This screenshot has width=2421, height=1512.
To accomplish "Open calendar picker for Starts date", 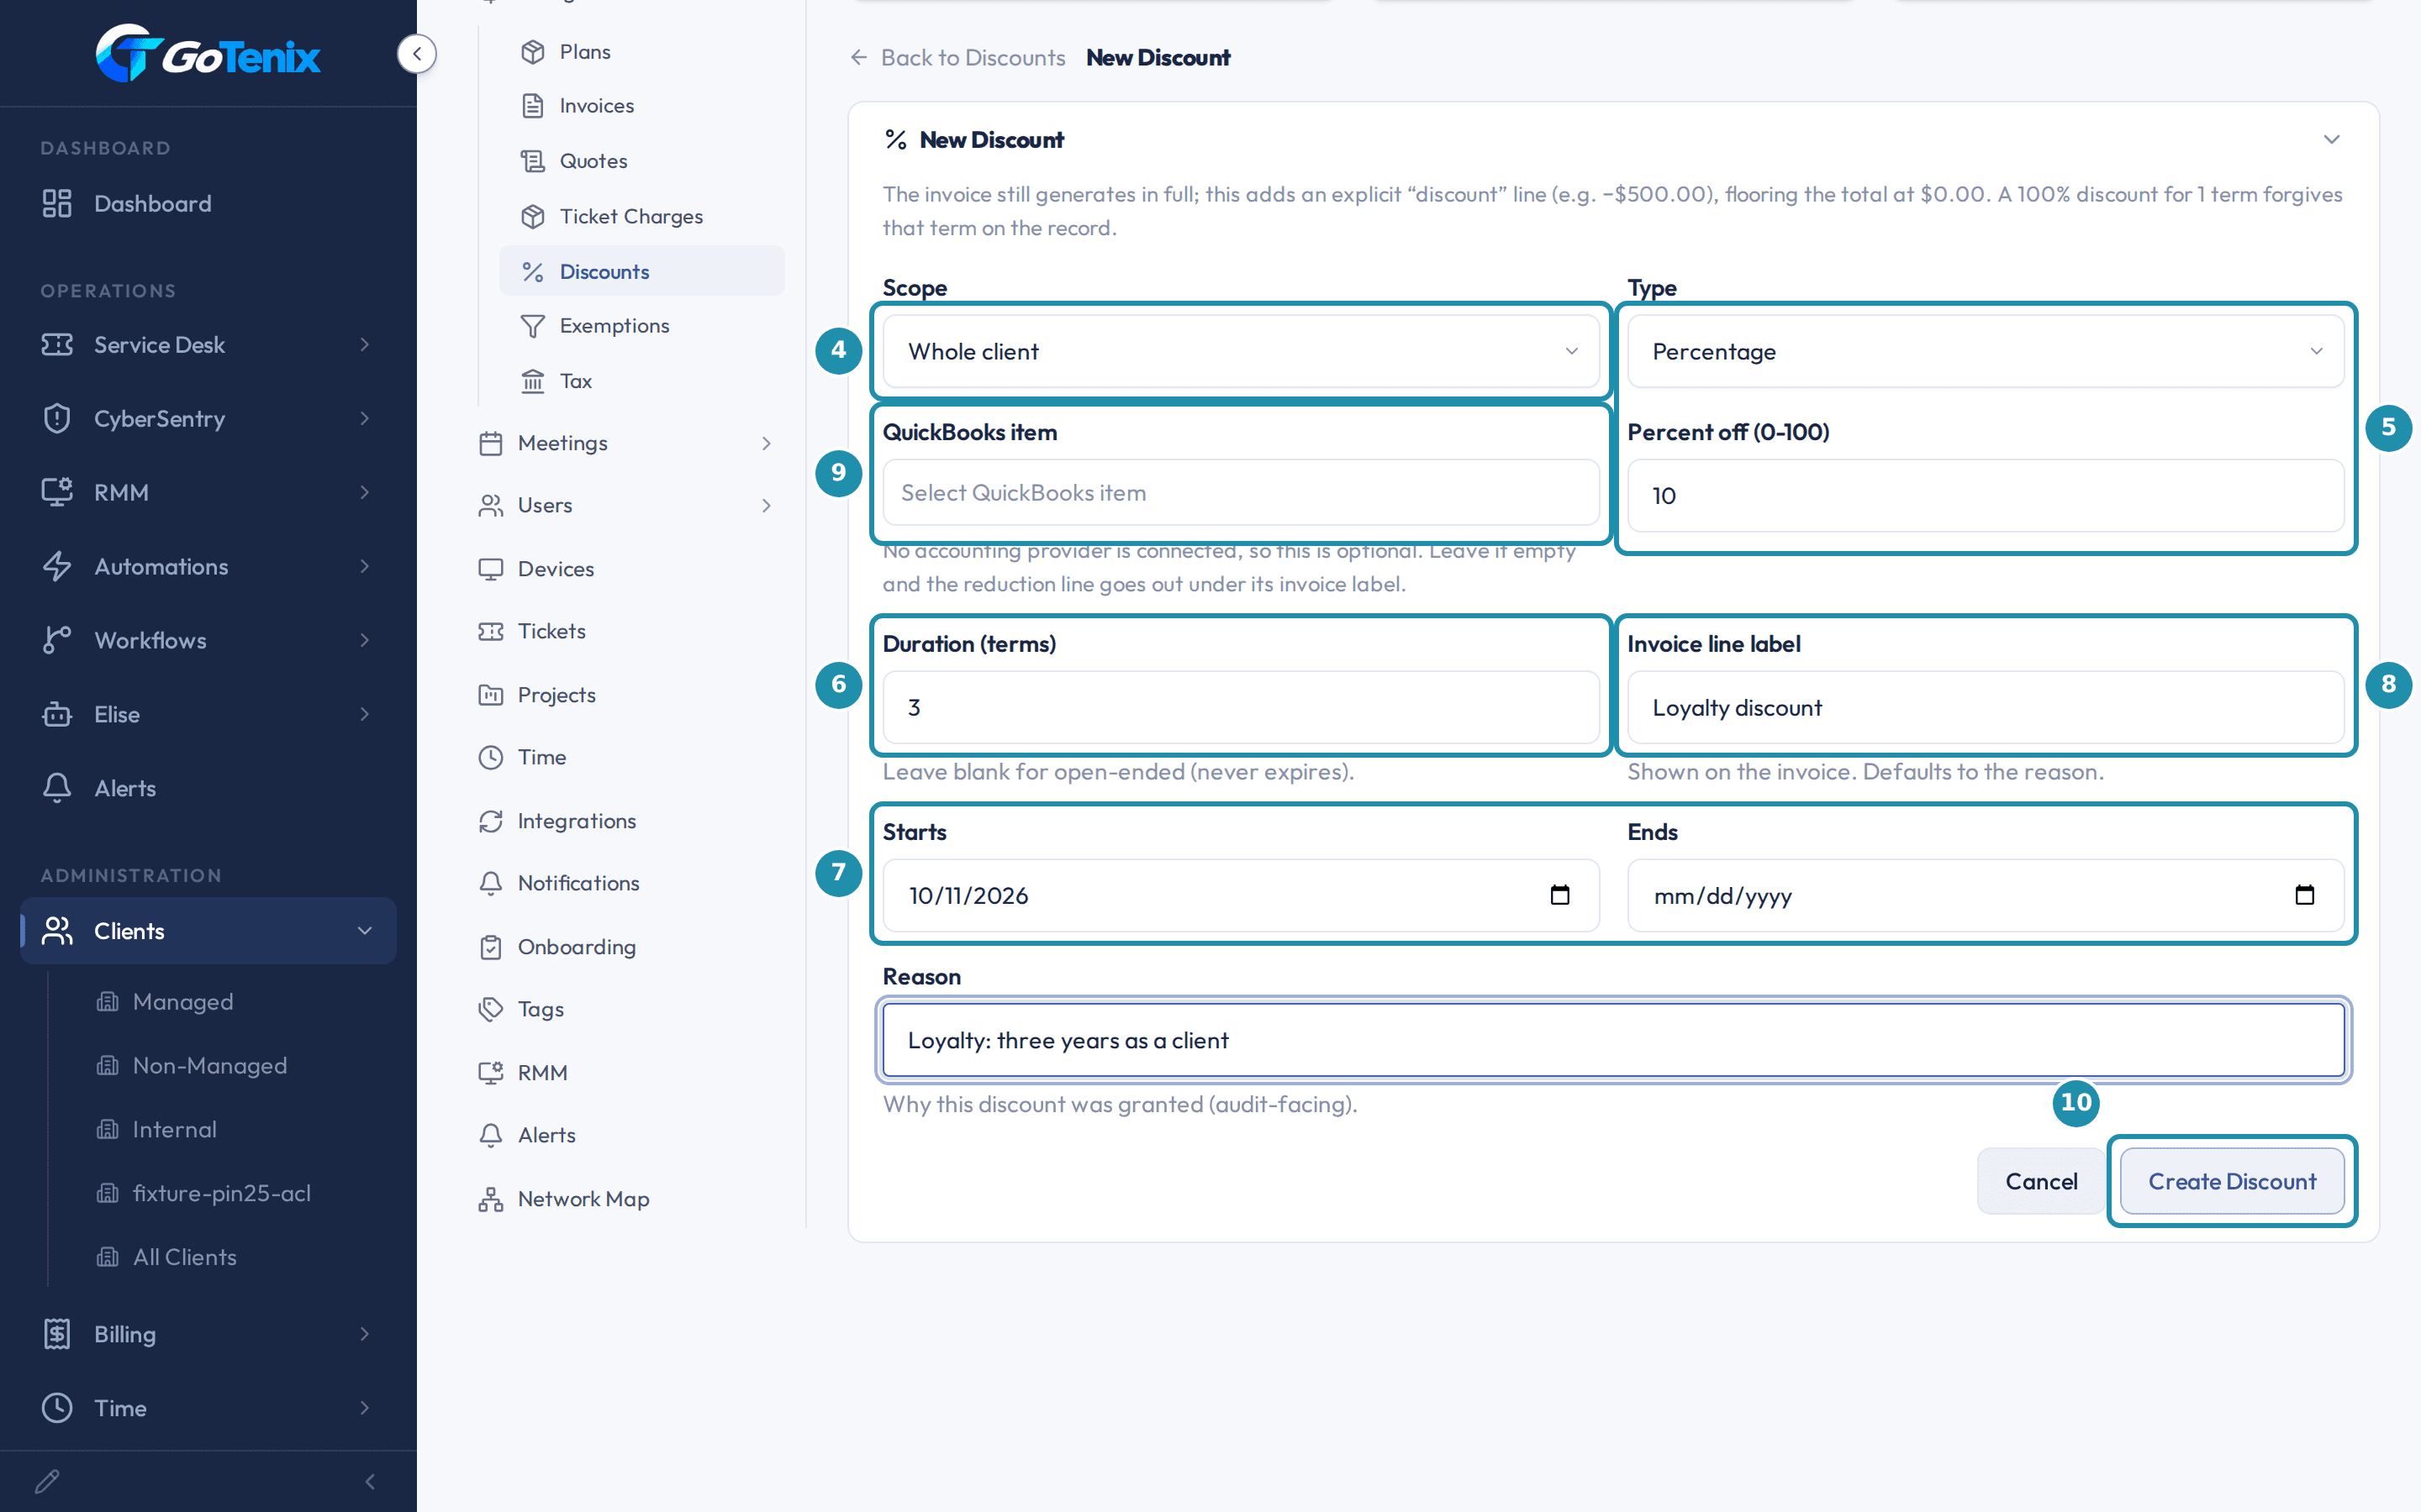I will point(1559,895).
